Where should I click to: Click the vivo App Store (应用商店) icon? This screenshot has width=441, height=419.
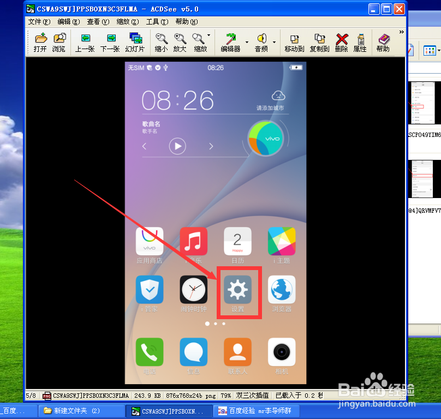[x=150, y=241]
